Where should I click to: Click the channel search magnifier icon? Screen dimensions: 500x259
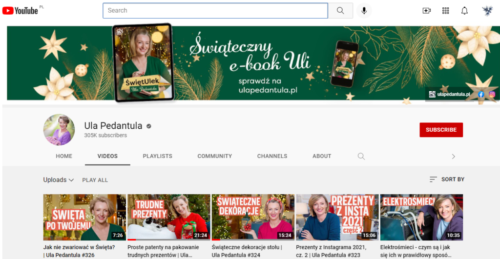pyautogui.click(x=361, y=156)
